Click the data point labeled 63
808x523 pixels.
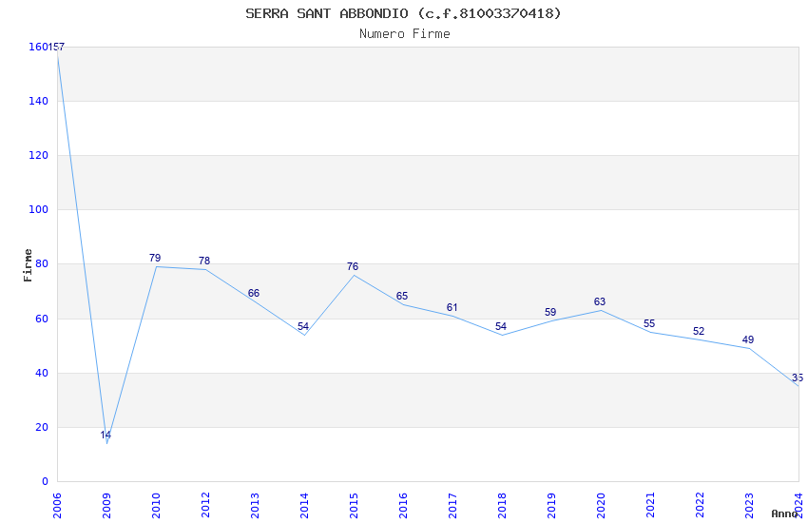click(x=600, y=301)
